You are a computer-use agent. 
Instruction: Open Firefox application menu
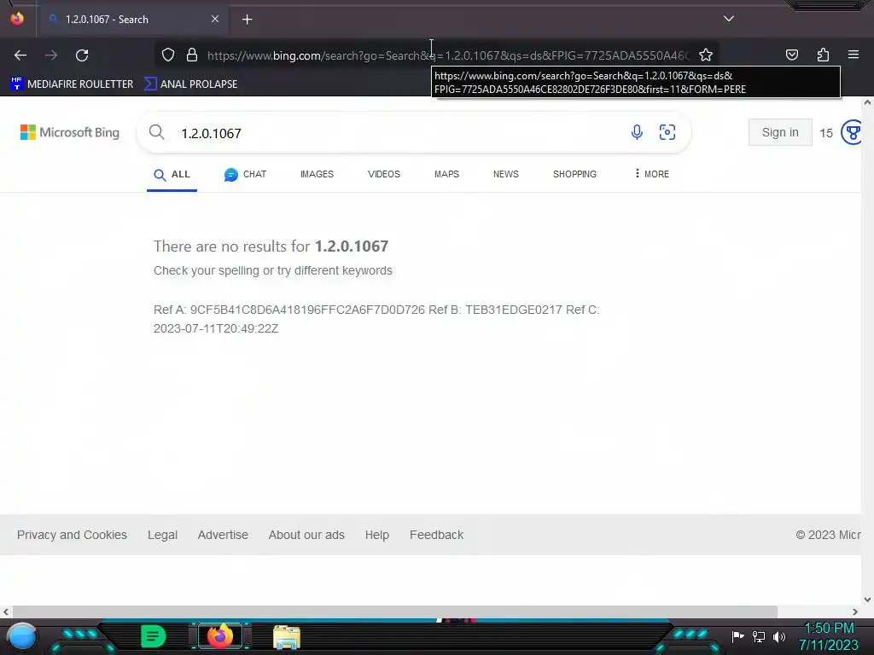pos(854,55)
